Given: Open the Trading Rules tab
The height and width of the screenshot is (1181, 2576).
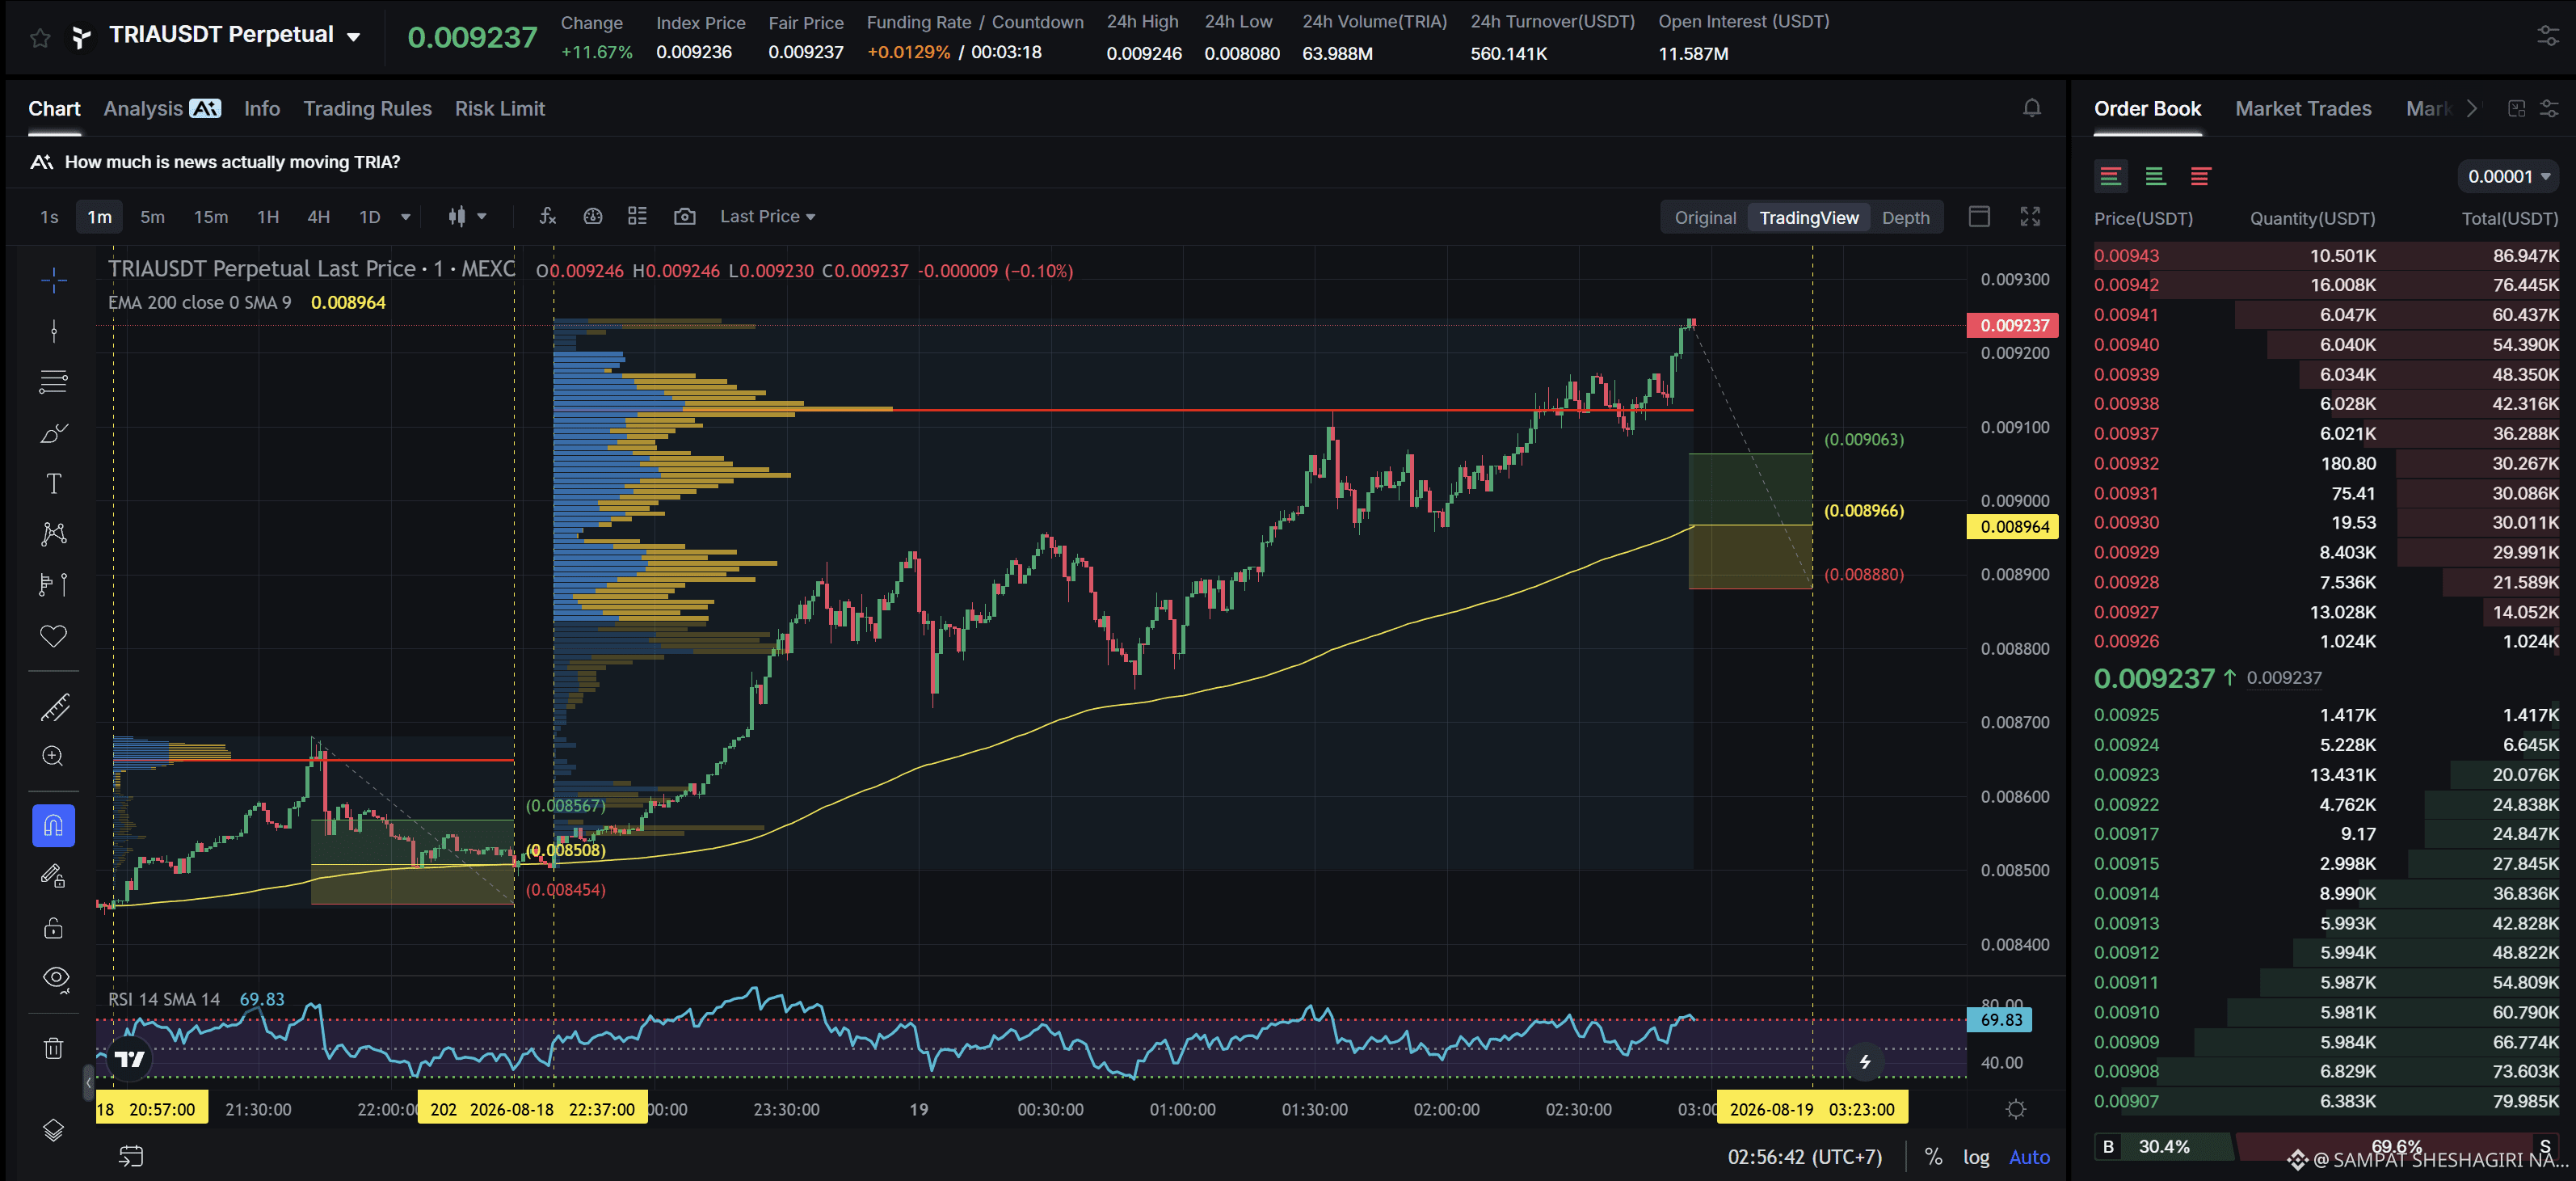Looking at the screenshot, I should (367, 108).
